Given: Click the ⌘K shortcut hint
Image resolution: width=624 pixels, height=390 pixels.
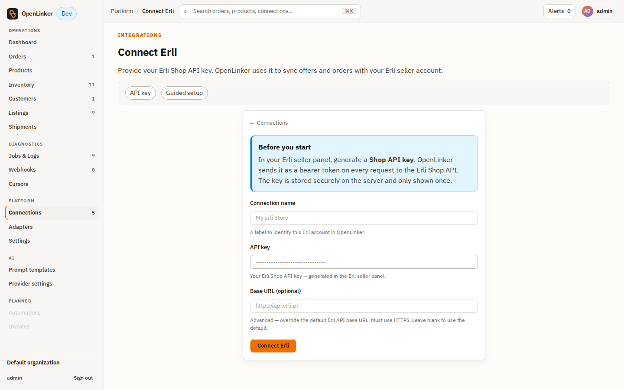Looking at the screenshot, I should (x=349, y=11).
